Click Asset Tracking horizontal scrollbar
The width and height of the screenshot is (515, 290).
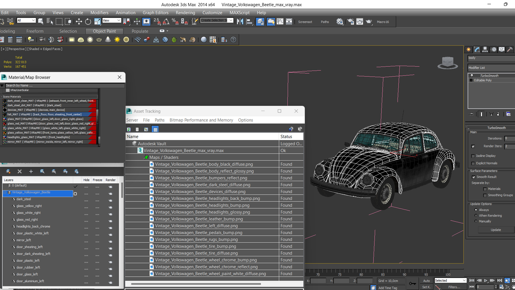point(196,284)
